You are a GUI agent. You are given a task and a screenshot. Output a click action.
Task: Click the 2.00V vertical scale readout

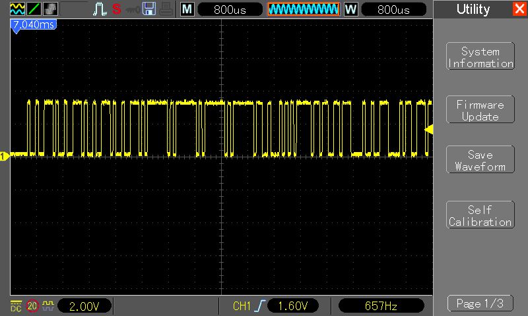tap(84, 305)
